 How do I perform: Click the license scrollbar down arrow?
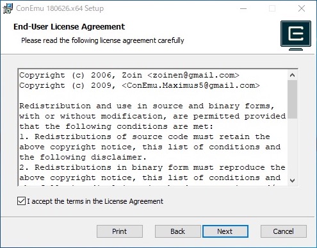coord(293,181)
